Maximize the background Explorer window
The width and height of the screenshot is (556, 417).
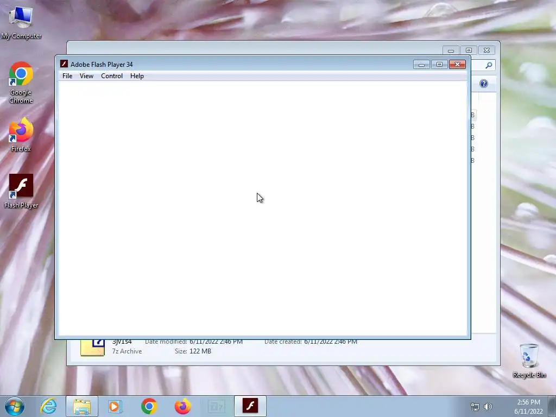pyautogui.click(x=469, y=50)
